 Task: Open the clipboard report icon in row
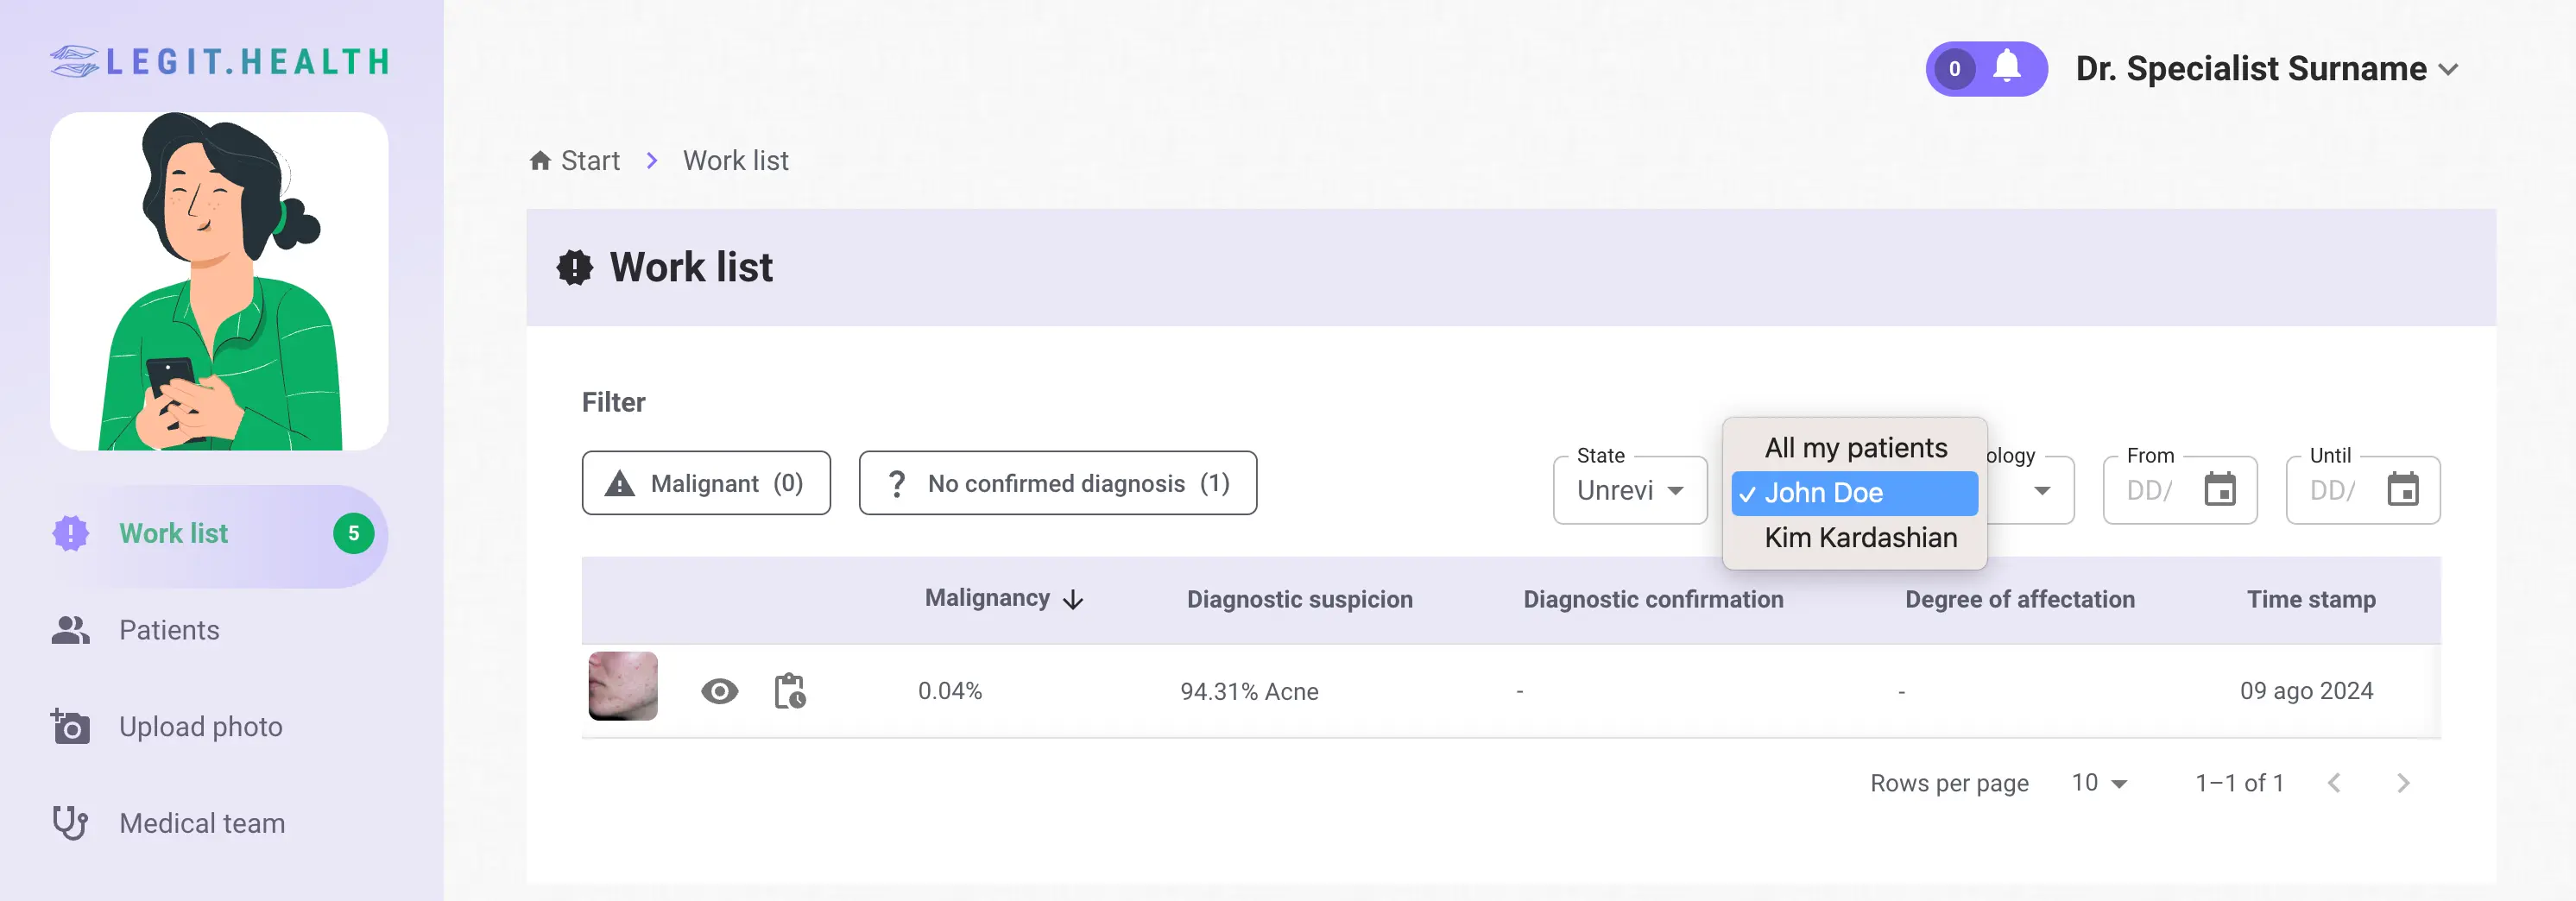pyautogui.click(x=789, y=691)
